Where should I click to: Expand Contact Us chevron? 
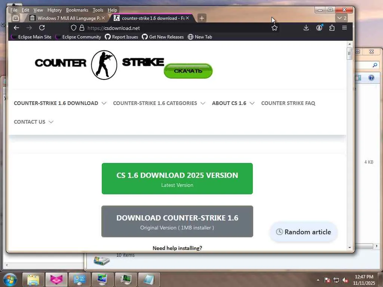(51, 122)
